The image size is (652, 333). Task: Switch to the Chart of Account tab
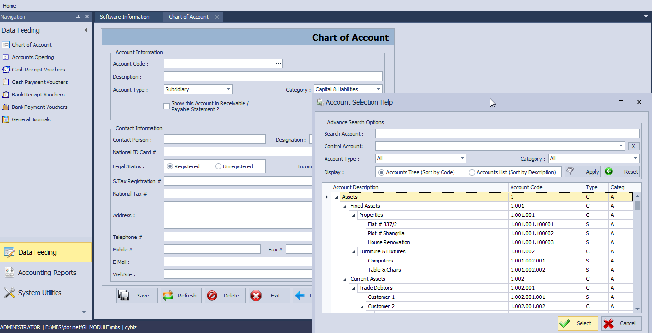(x=188, y=17)
